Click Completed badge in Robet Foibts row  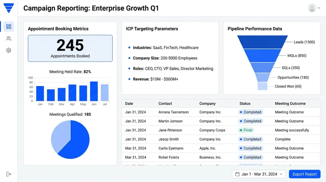[x=251, y=157]
